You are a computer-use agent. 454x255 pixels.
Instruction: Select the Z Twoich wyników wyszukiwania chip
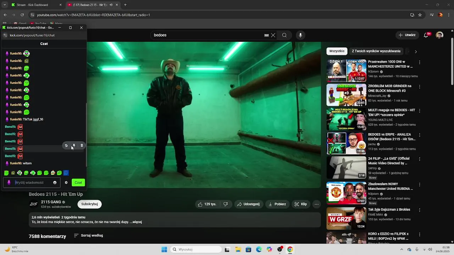(x=376, y=51)
